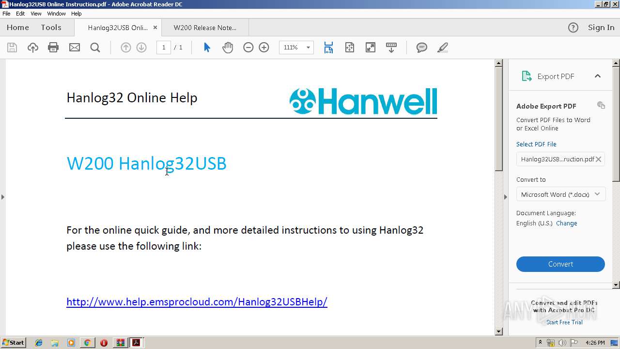Click the Save file icon

point(12,48)
